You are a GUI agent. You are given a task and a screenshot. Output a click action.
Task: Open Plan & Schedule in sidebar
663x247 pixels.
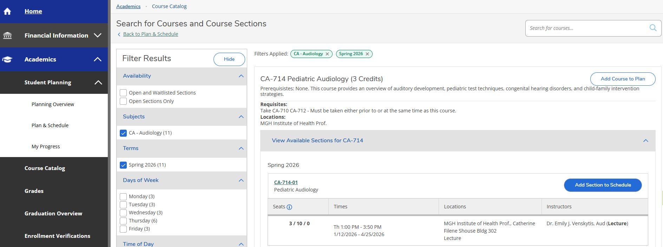tap(50, 125)
